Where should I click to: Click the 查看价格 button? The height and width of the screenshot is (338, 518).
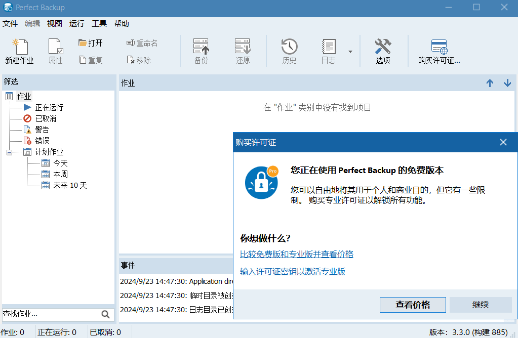point(413,305)
